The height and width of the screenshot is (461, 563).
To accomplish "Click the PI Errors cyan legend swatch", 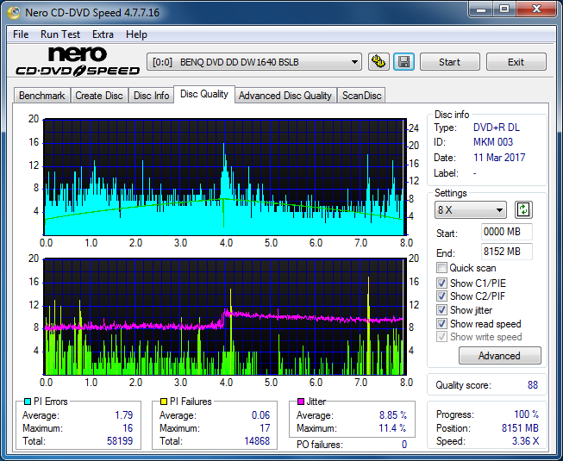I will coord(28,401).
